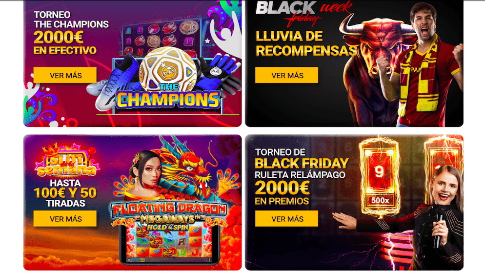Screen dimensions: 485x273
Task: Click the 500x multiplier badge
Action: pyautogui.click(x=380, y=201)
